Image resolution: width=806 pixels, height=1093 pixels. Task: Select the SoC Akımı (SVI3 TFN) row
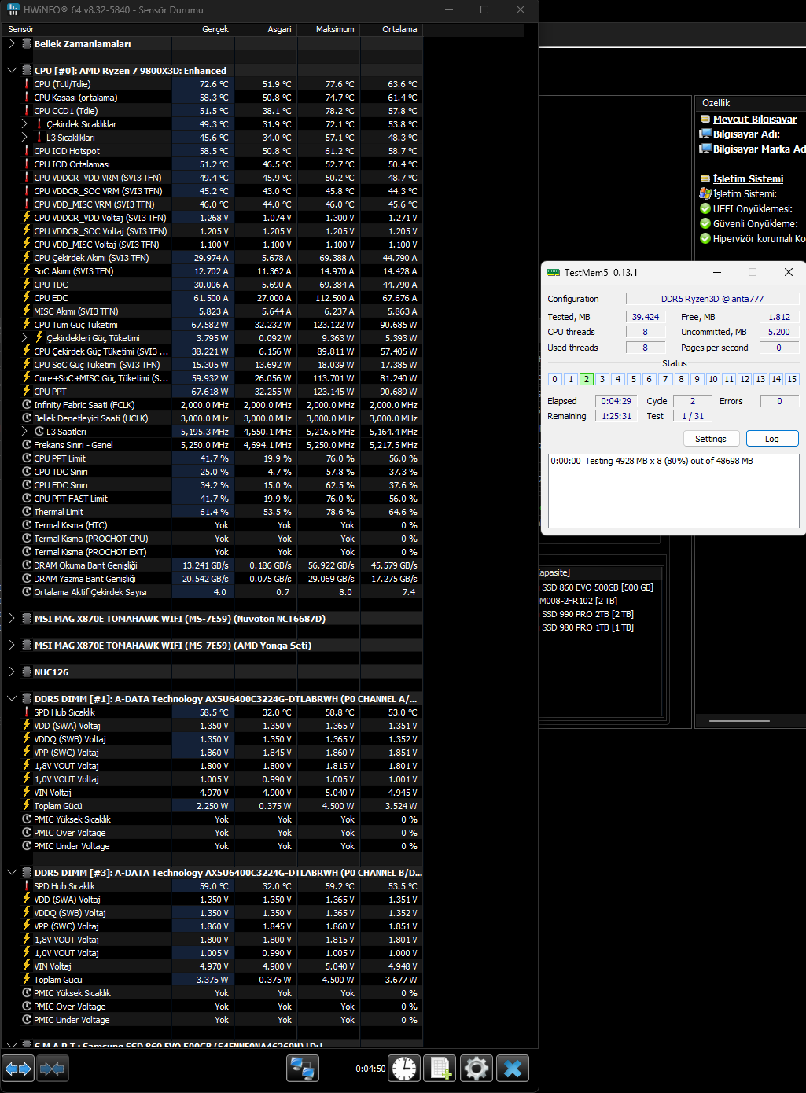point(212,271)
